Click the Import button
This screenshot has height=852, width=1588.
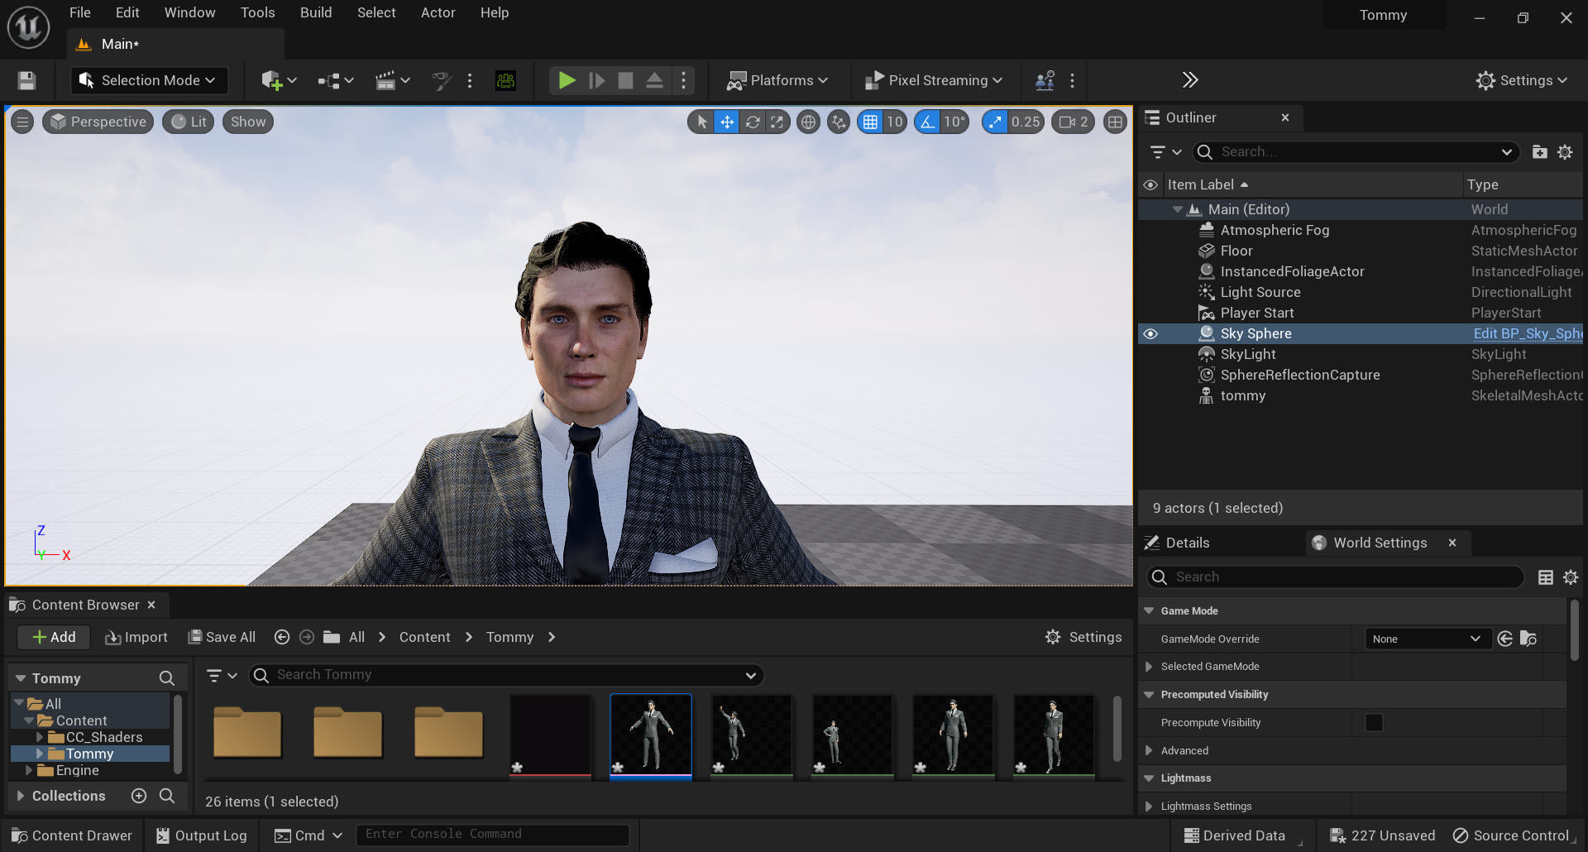pyautogui.click(x=136, y=637)
